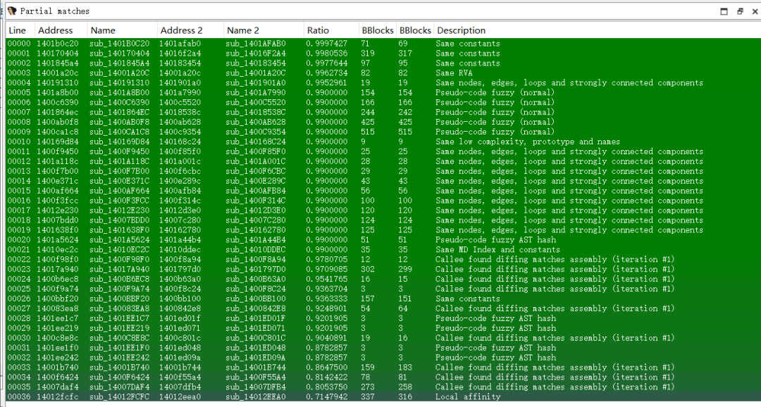The width and height of the screenshot is (761, 407).
Task: Click ratio 0.9780705
Action: click(327, 260)
